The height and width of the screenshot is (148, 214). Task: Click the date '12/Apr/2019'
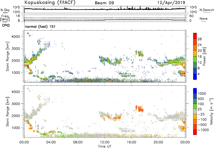171,3
